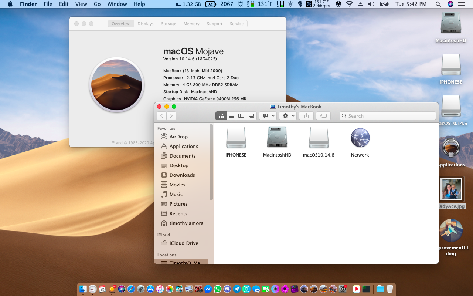
Task: Launch Terminal from the Dock
Action: coord(366,289)
